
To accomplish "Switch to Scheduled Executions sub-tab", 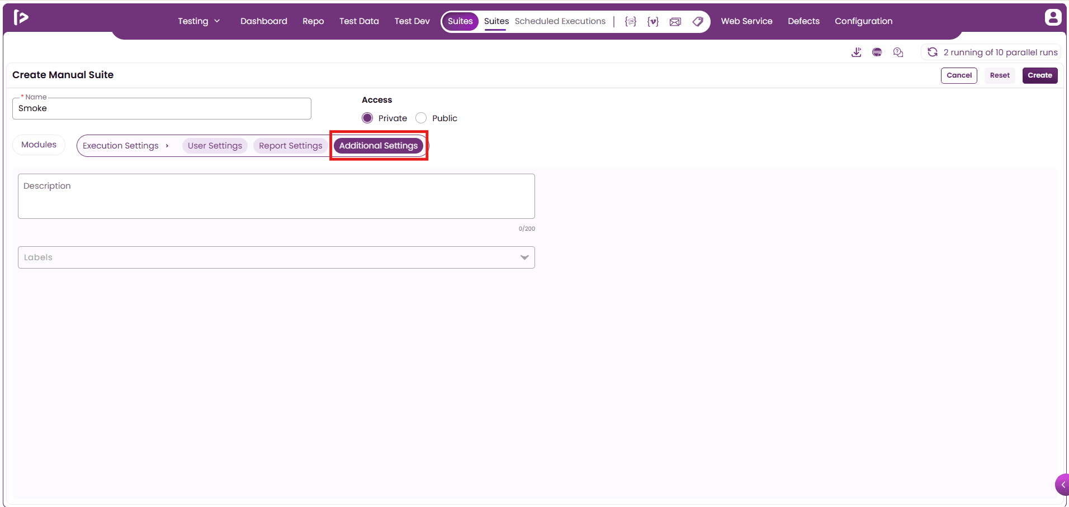I will click(x=560, y=21).
